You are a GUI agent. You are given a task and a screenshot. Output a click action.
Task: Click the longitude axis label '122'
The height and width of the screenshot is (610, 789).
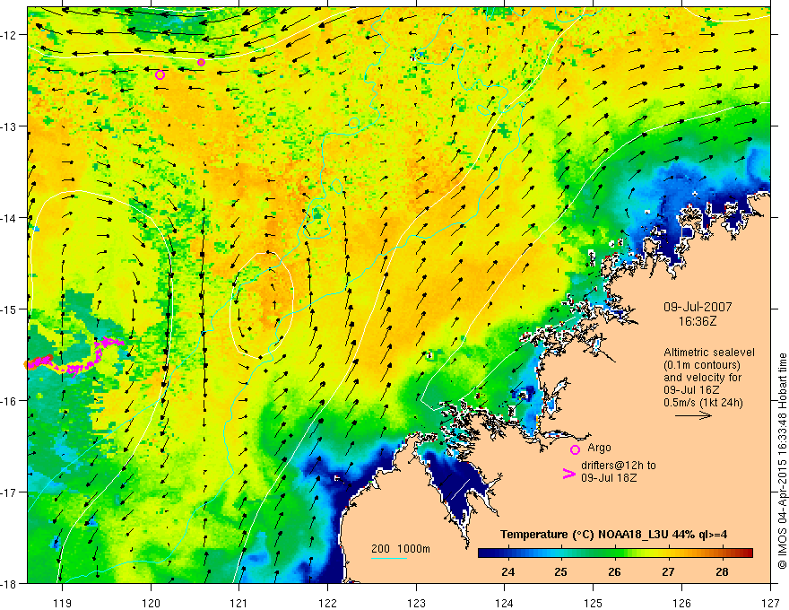tap(327, 603)
